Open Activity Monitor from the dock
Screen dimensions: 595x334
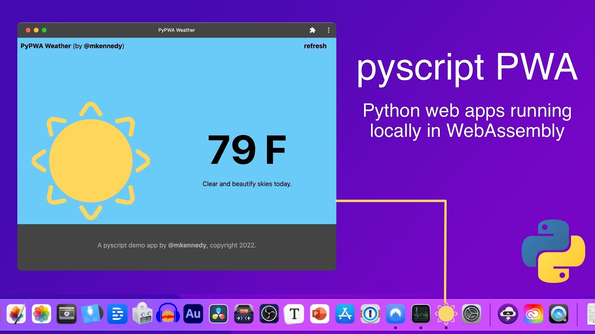[421, 314]
